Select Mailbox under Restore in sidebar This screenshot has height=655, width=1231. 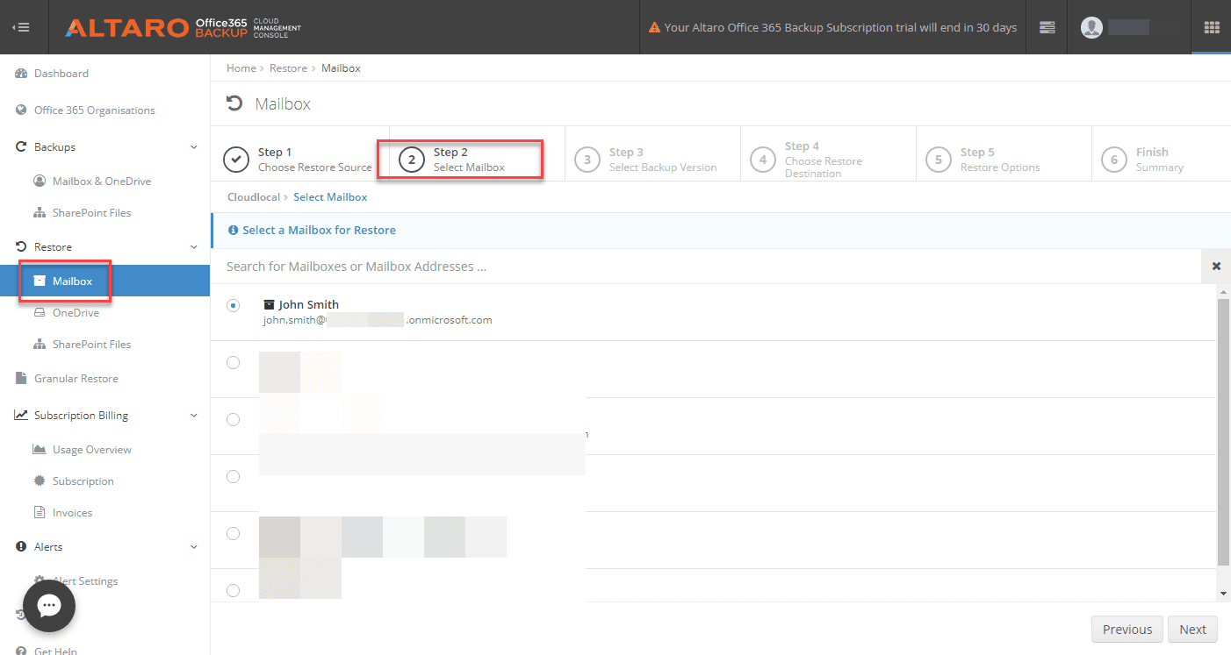click(104, 281)
